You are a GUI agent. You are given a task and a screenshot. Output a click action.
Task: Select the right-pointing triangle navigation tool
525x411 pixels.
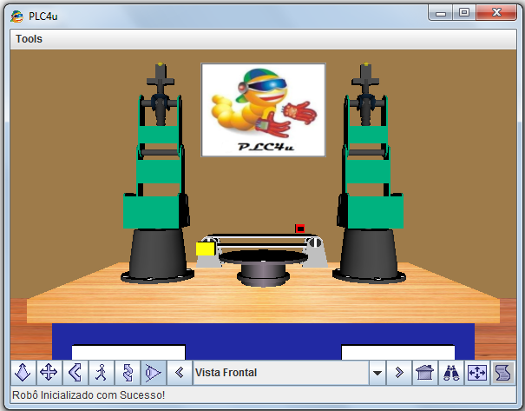tap(153, 373)
